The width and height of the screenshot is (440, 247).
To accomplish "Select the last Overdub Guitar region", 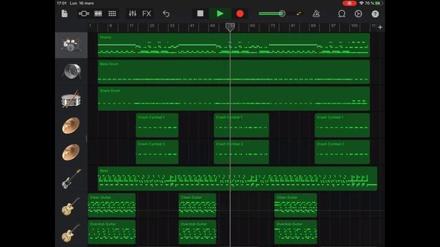I will [x=296, y=232].
